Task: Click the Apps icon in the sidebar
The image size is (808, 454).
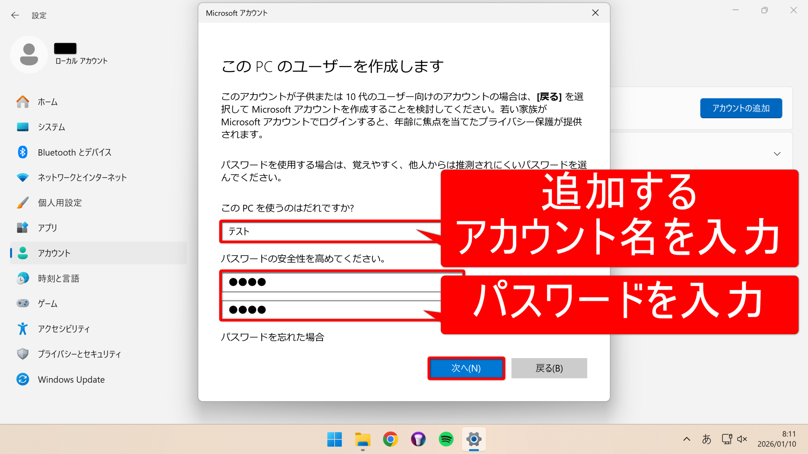Action: [23, 228]
